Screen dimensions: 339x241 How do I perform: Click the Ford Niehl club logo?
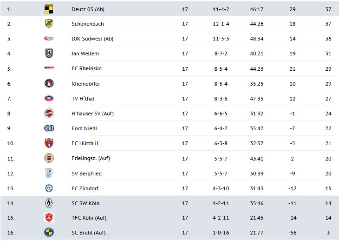(x=49, y=128)
